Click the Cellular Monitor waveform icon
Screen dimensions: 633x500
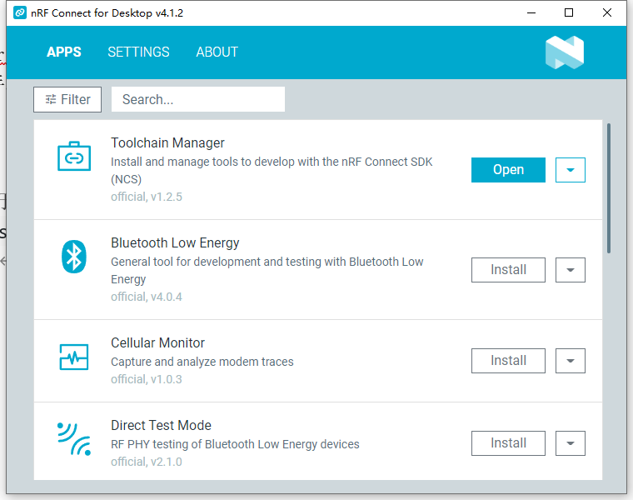click(x=74, y=357)
